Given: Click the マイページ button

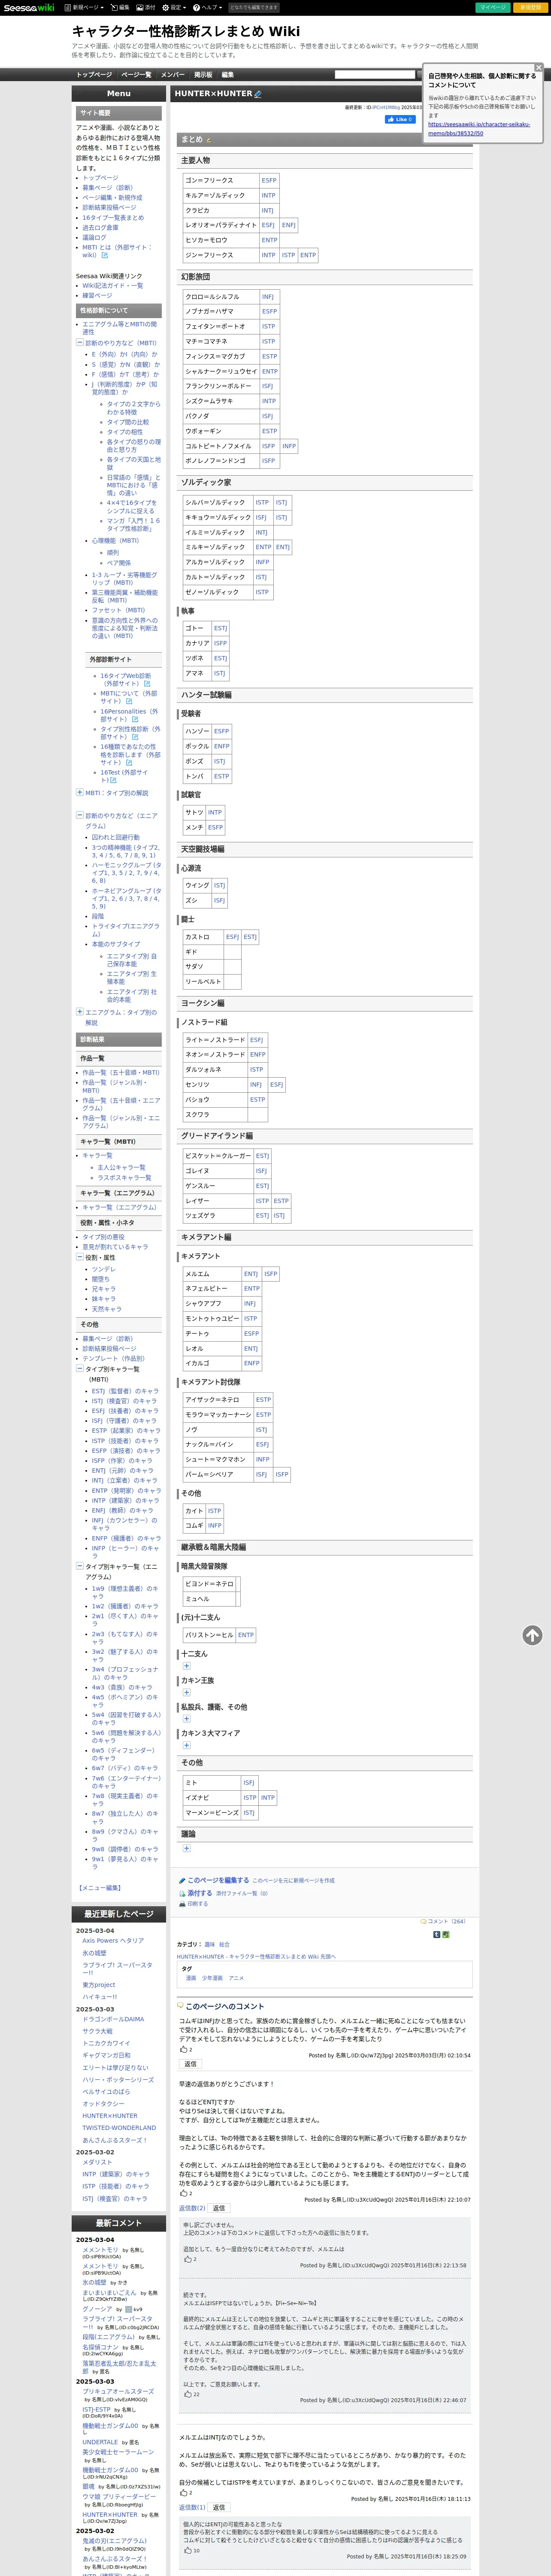Looking at the screenshot, I should point(492,7).
